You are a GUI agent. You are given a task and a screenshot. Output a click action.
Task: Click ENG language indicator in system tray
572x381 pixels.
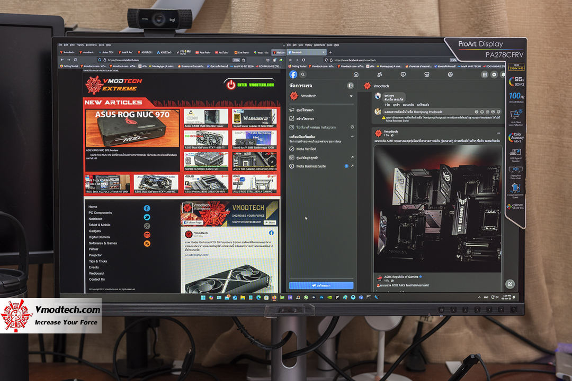(486, 298)
